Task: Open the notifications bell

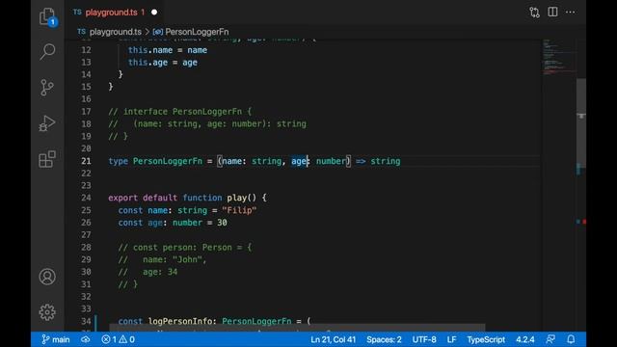Action: click(x=571, y=339)
